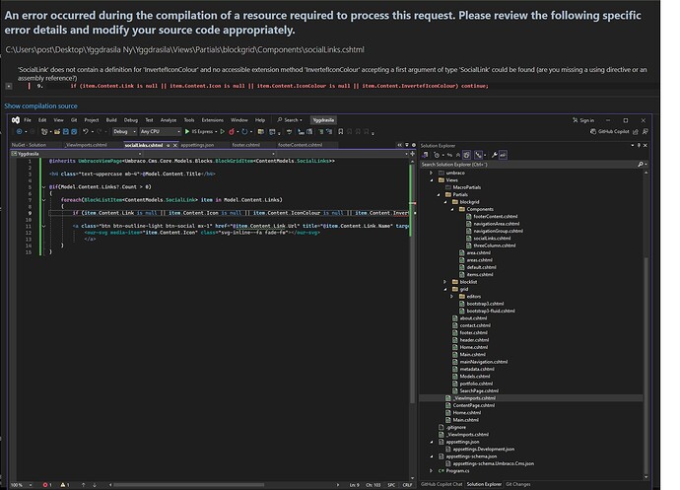Screen dimensions: 680x490
Task: Collapse the @if code block at line 5
Action: click(43, 187)
